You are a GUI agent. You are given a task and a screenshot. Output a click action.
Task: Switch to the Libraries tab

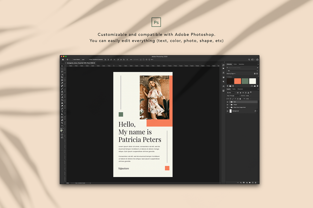click(229, 64)
